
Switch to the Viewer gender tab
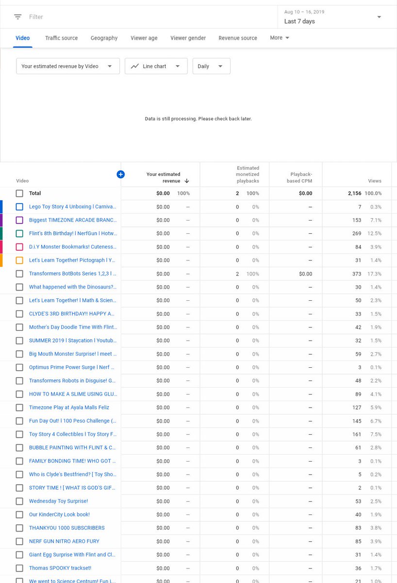coord(188,38)
